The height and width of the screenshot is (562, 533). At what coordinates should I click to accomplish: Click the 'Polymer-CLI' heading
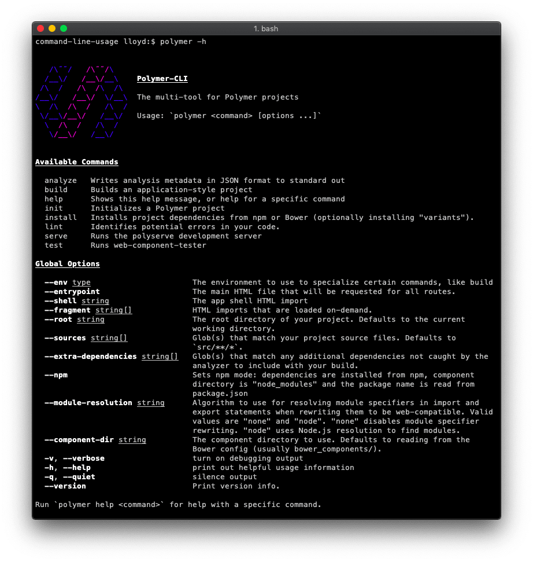[162, 79]
